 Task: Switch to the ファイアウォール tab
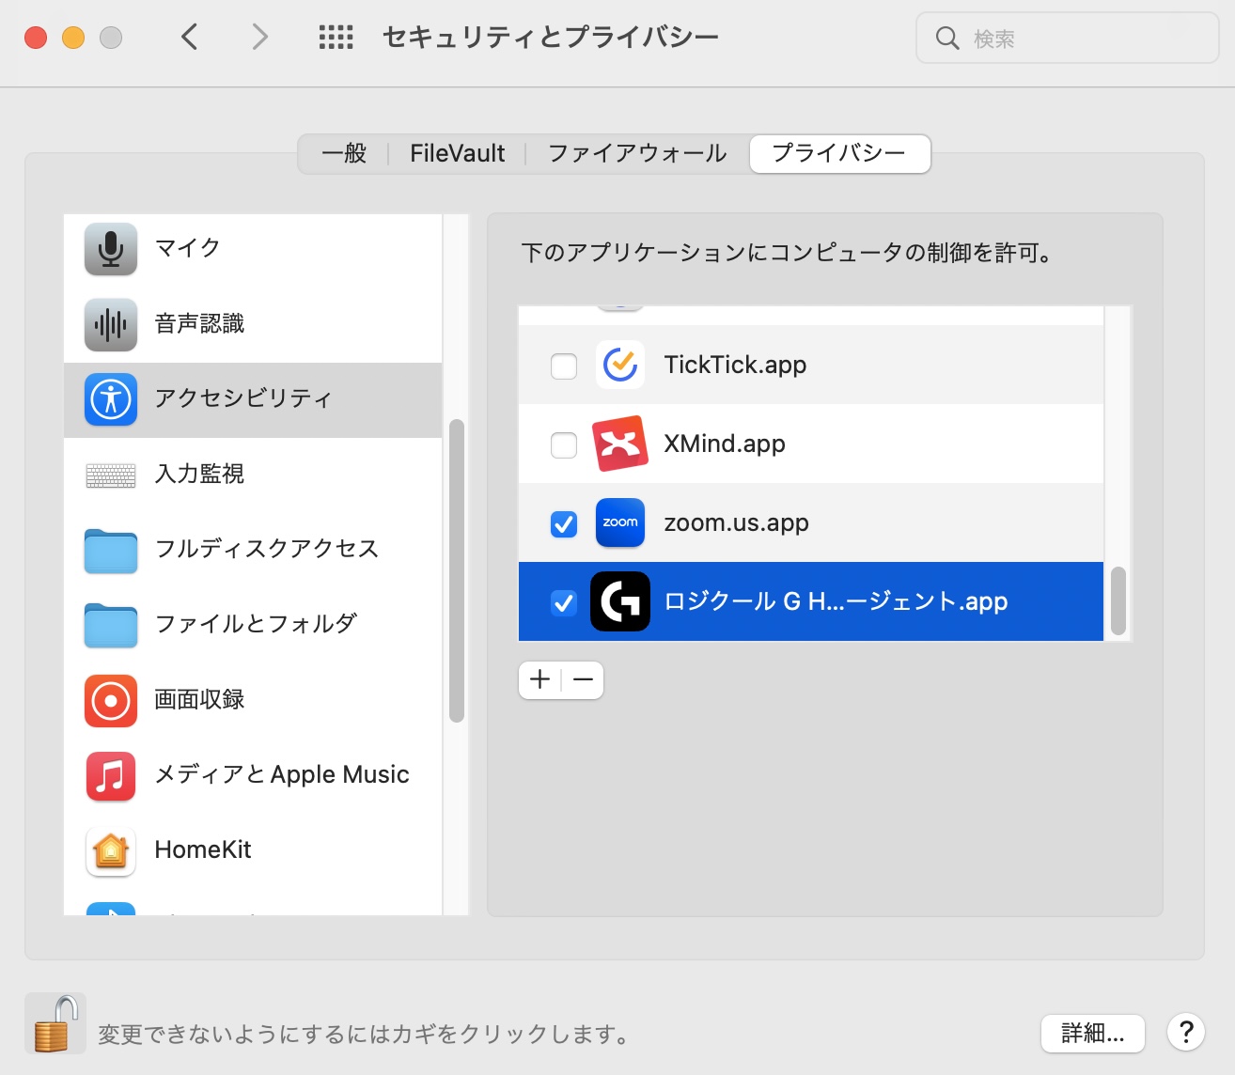coord(637,153)
